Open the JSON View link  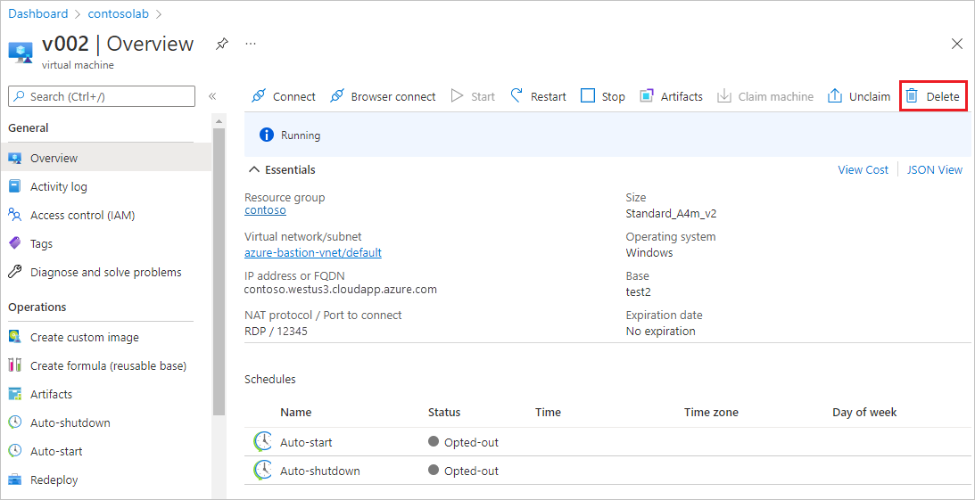coord(934,169)
